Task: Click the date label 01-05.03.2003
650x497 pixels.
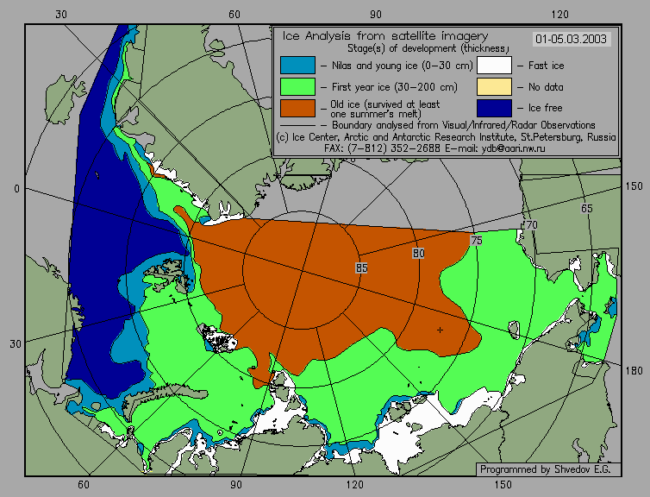Action: 571,39
